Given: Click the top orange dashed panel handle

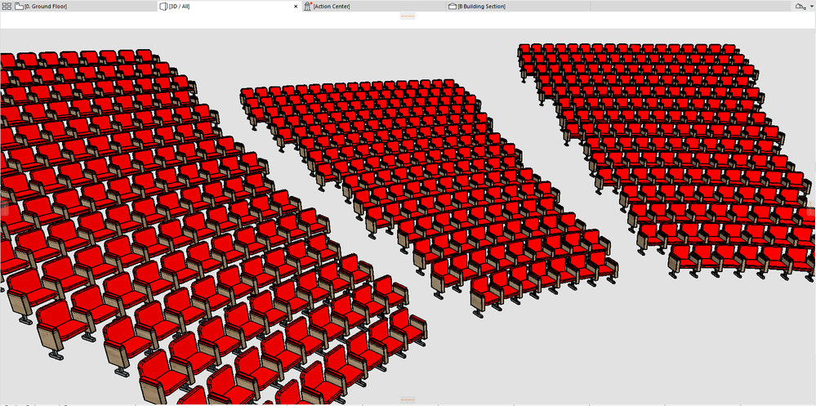Looking at the screenshot, I should pyautogui.click(x=408, y=16).
